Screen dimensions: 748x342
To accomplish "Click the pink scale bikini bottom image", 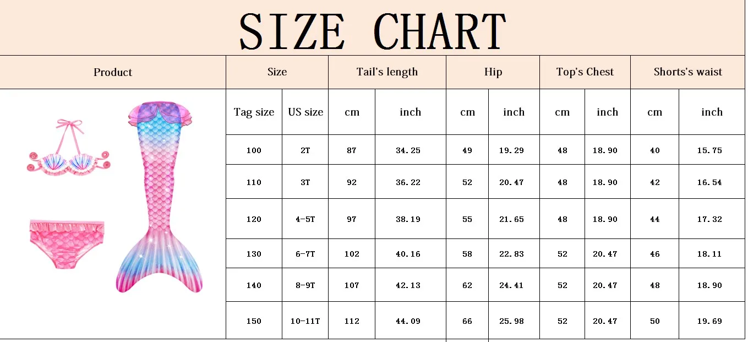I will pos(67,243).
